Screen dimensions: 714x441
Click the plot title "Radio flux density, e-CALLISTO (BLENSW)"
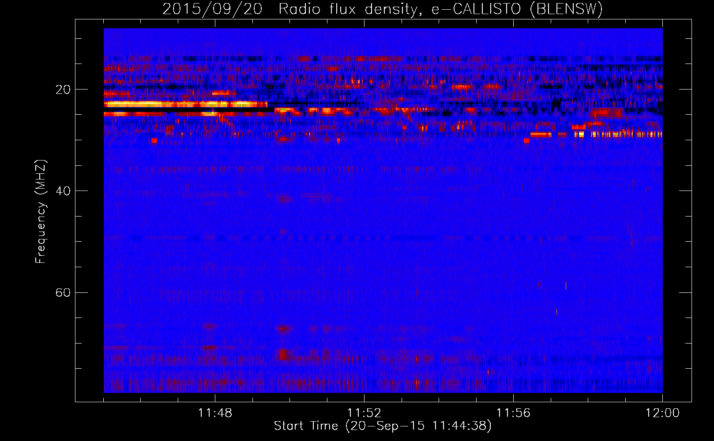[440, 9]
